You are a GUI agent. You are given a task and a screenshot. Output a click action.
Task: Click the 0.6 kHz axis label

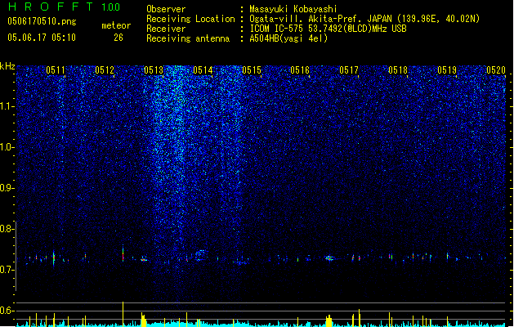pyautogui.click(x=7, y=311)
